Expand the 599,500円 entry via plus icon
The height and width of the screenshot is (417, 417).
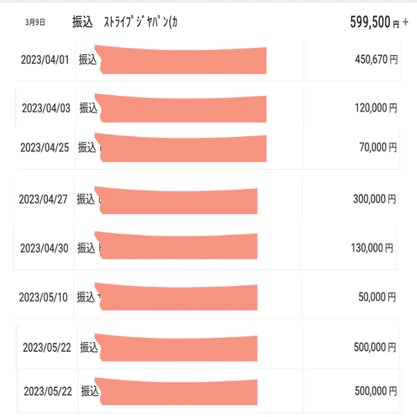point(406,23)
